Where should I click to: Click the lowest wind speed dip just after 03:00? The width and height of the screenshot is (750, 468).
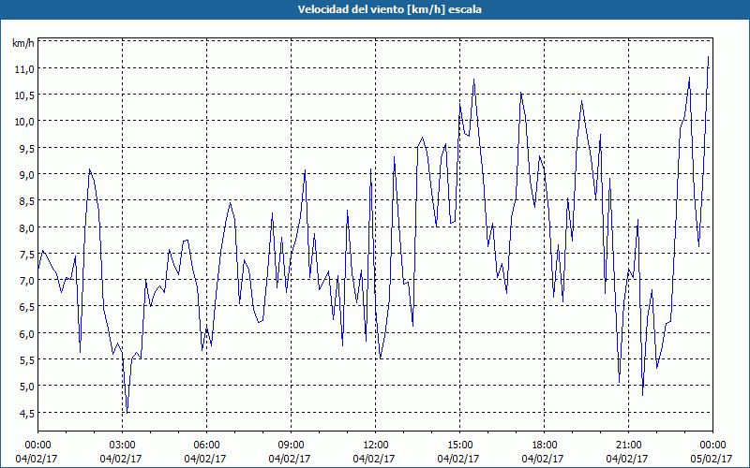[x=127, y=412]
